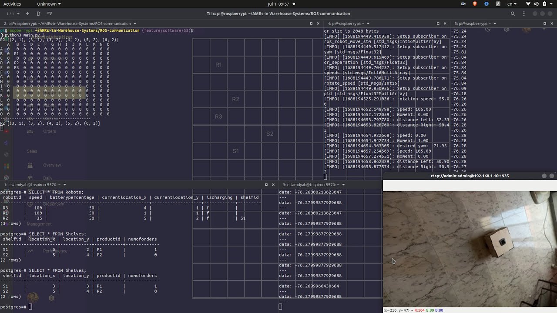Click the add terminal down icon
557x313 pixels.
click(x=49, y=13)
